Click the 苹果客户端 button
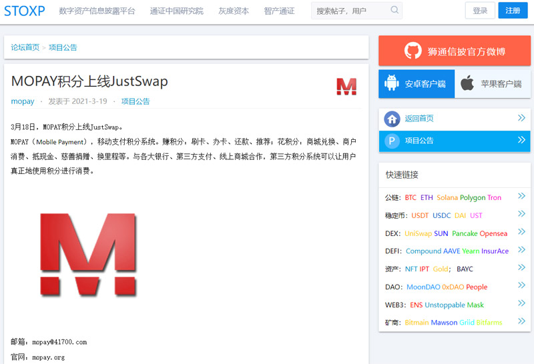Screen dimensions: 534x364 [493, 84]
